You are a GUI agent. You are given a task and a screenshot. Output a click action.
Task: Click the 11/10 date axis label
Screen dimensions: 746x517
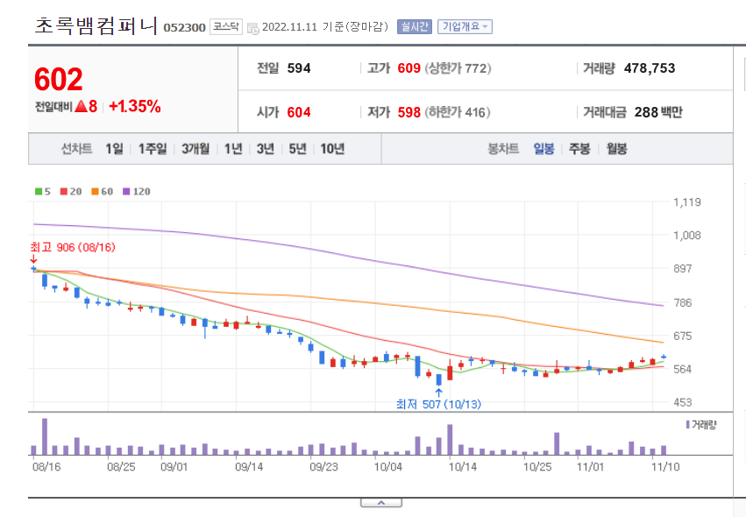(665, 466)
